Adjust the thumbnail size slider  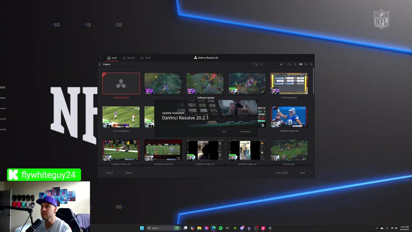(276, 64)
